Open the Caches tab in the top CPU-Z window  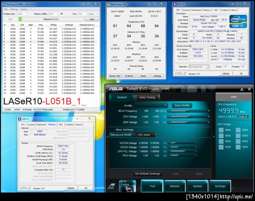click(x=187, y=10)
